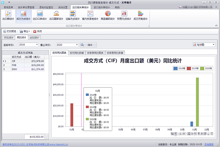Screen dimensions: 220x147
Task: Collapse the ribbon with the up arrow
Action: (216, 25)
